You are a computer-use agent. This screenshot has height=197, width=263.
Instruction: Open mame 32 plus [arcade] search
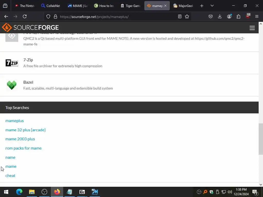pos(25,130)
